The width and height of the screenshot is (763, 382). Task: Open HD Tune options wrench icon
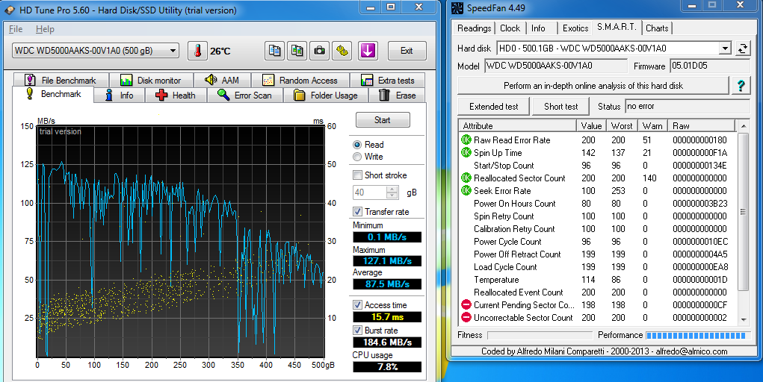pos(342,51)
